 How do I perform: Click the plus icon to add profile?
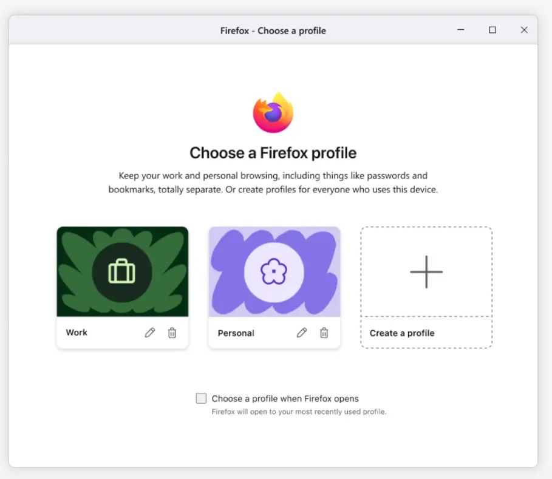pos(426,272)
